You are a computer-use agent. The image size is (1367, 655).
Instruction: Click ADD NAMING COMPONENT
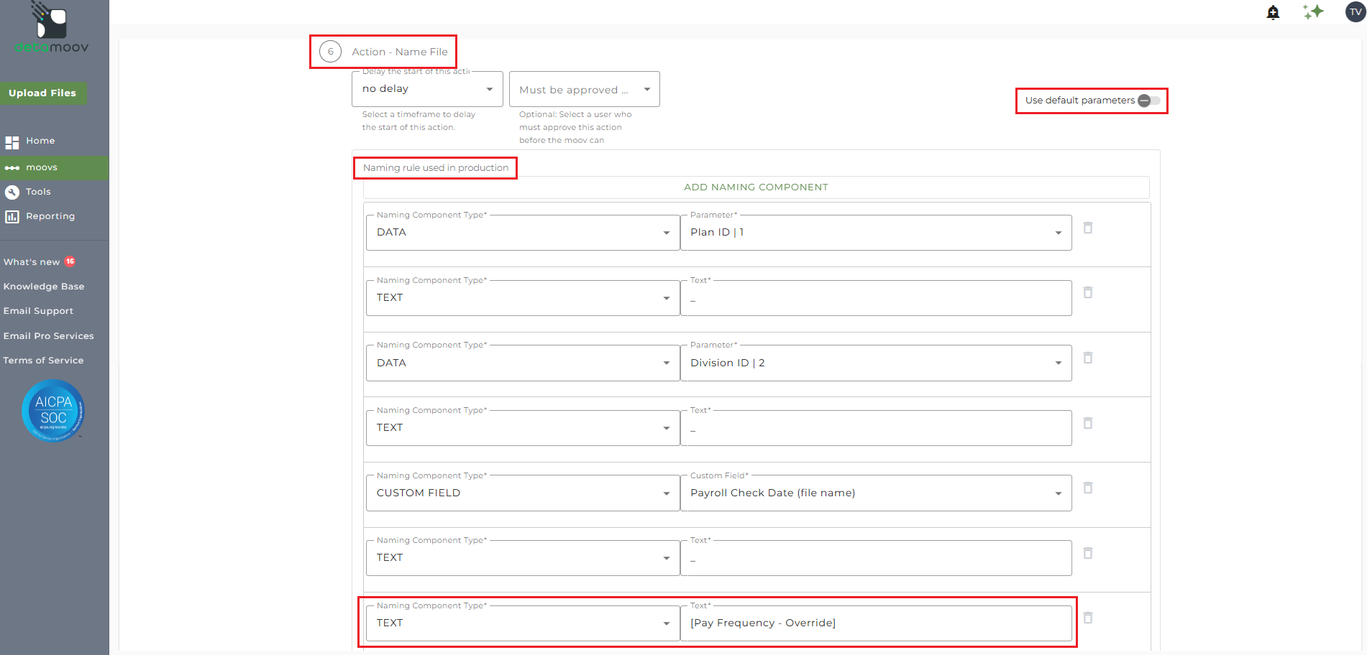coord(756,187)
